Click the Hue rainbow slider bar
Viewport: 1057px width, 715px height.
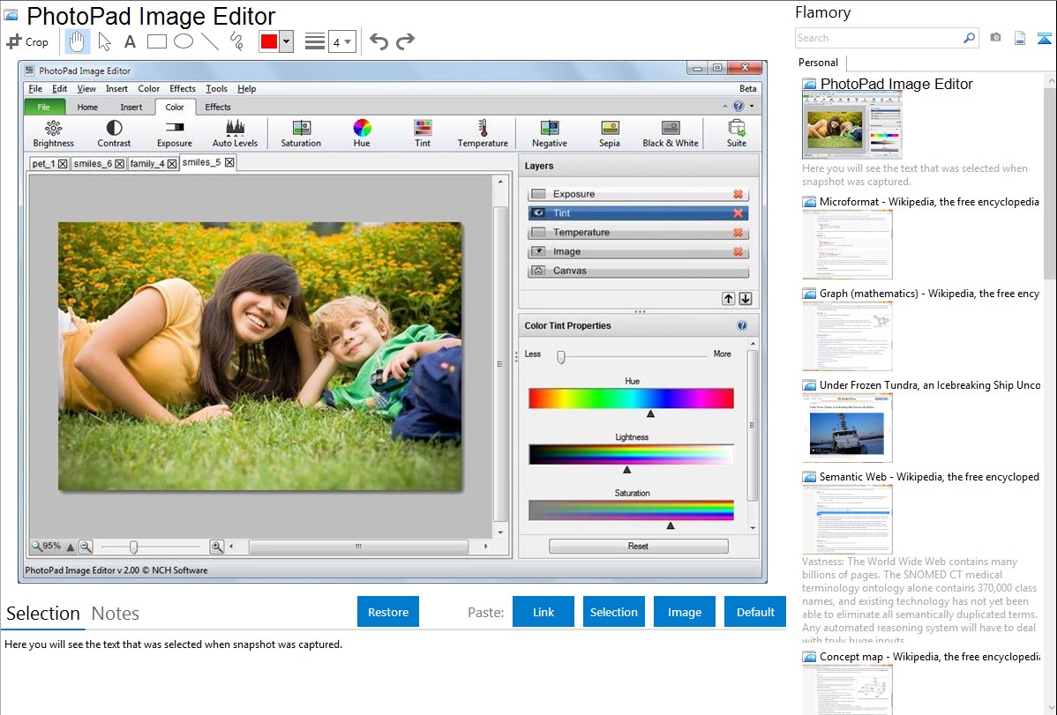pyautogui.click(x=631, y=398)
